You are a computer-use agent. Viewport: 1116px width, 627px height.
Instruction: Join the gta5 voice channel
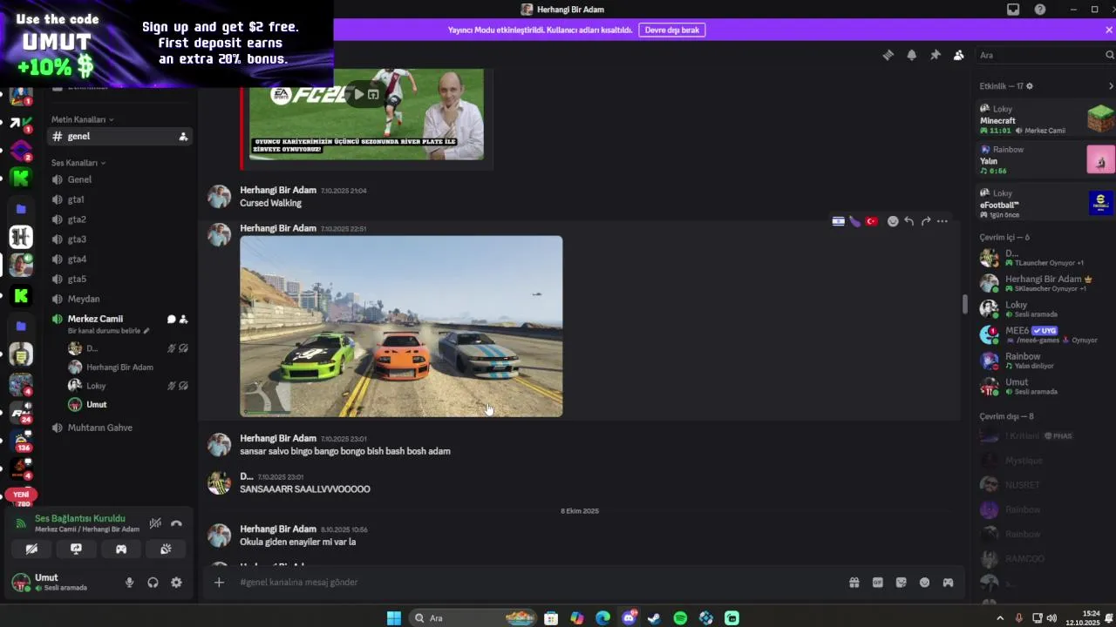[119, 279]
